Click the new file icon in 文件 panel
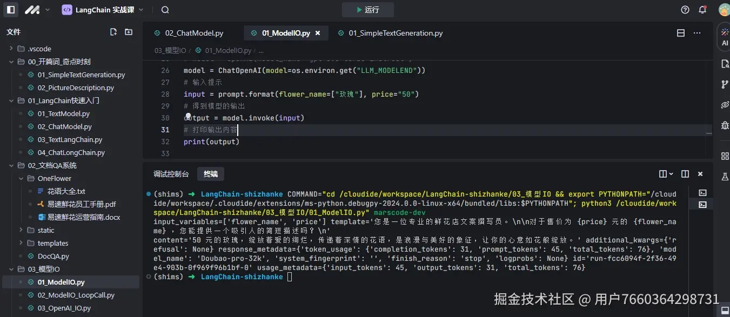The image size is (730, 317). (113, 32)
